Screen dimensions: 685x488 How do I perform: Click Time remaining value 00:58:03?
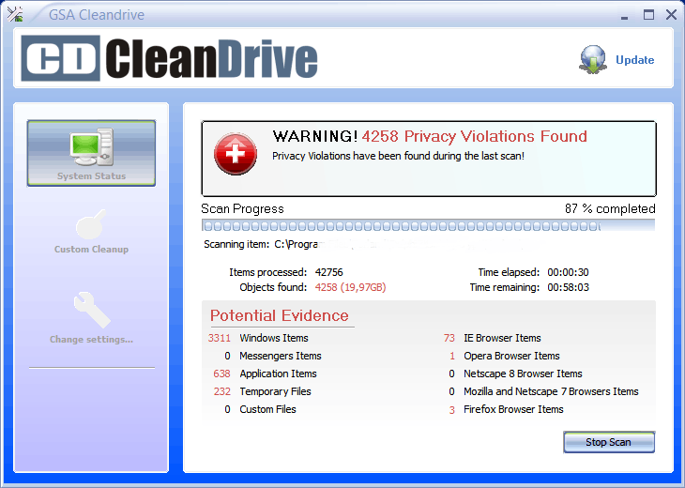pos(568,287)
